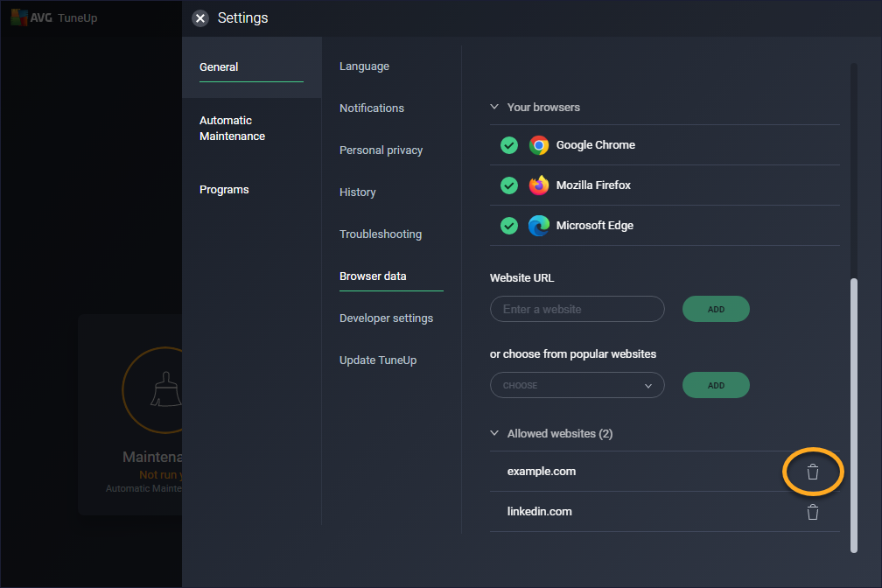Viewport: 882px width, 588px height.
Task: Click the AVG TuneUp logo
Action: pos(54,17)
